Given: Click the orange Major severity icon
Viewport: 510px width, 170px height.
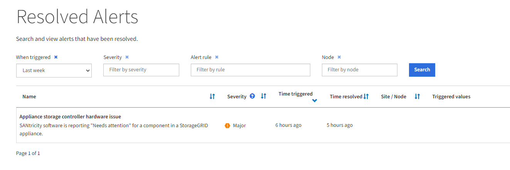Looking at the screenshot, I should point(227,125).
